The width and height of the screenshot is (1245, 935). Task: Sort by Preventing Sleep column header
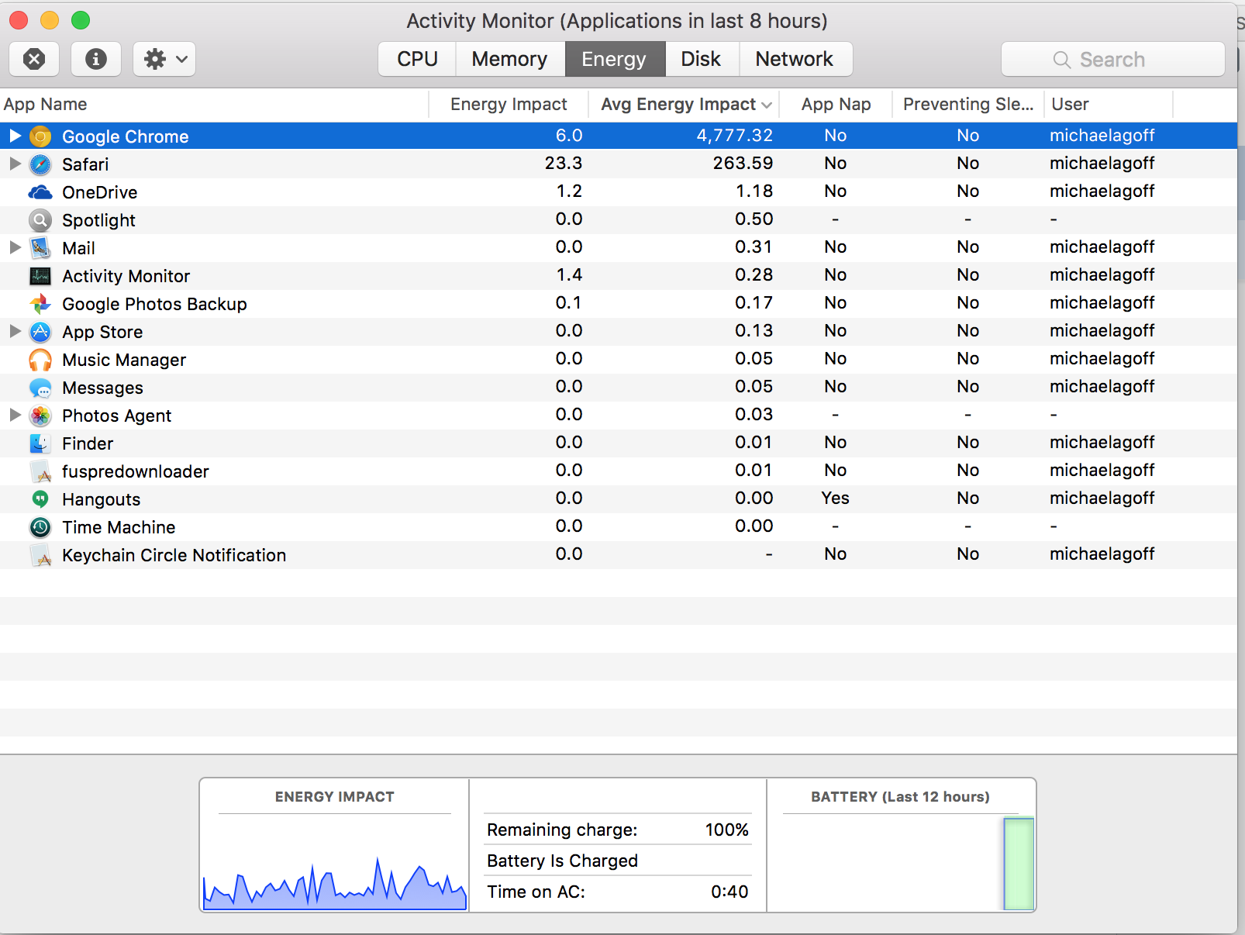(x=968, y=104)
